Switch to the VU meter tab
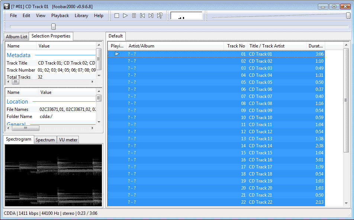Screen dimensions: 354x220 point(68,140)
